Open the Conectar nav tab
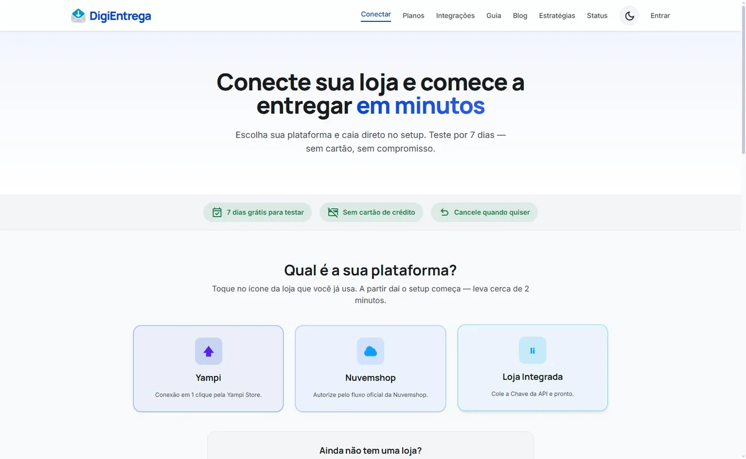Screen dimensions: 746x459 coord(376,15)
